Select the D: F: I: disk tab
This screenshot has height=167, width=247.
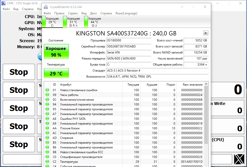point(73,22)
